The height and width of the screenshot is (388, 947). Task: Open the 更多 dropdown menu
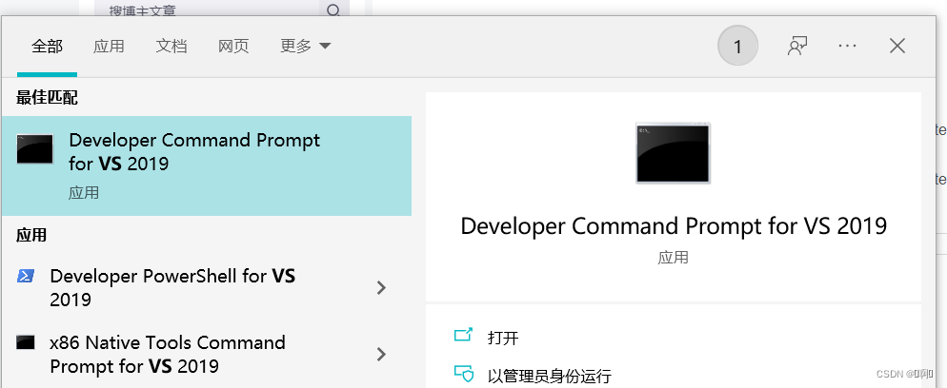pos(306,46)
